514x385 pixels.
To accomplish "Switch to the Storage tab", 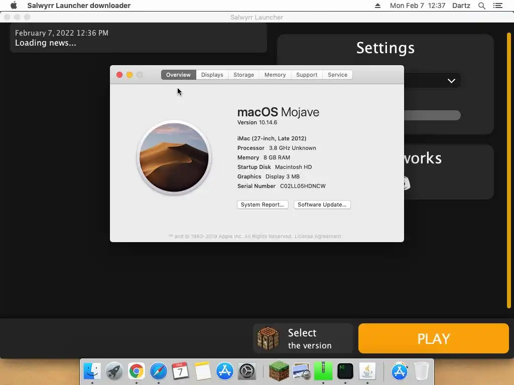I will (243, 75).
